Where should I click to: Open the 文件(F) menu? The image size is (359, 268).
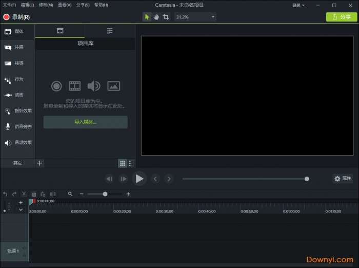tap(9, 5)
